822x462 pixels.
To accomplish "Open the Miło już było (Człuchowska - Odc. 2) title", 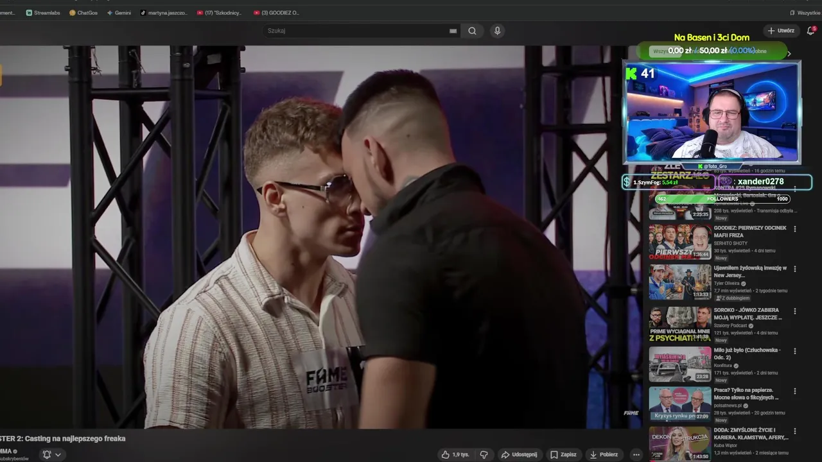I will pyautogui.click(x=748, y=354).
